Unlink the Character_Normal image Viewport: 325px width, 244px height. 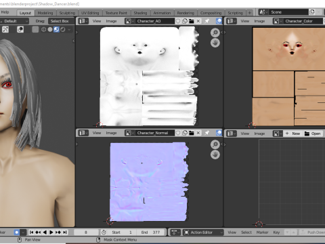click(198, 133)
